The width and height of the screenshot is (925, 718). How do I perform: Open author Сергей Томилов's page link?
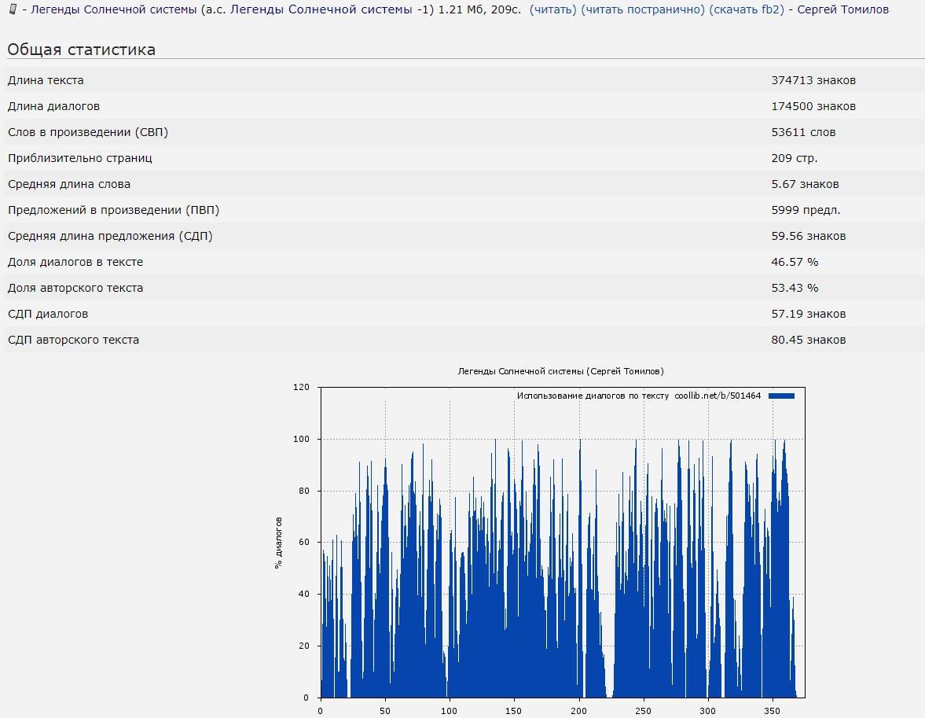click(x=842, y=10)
